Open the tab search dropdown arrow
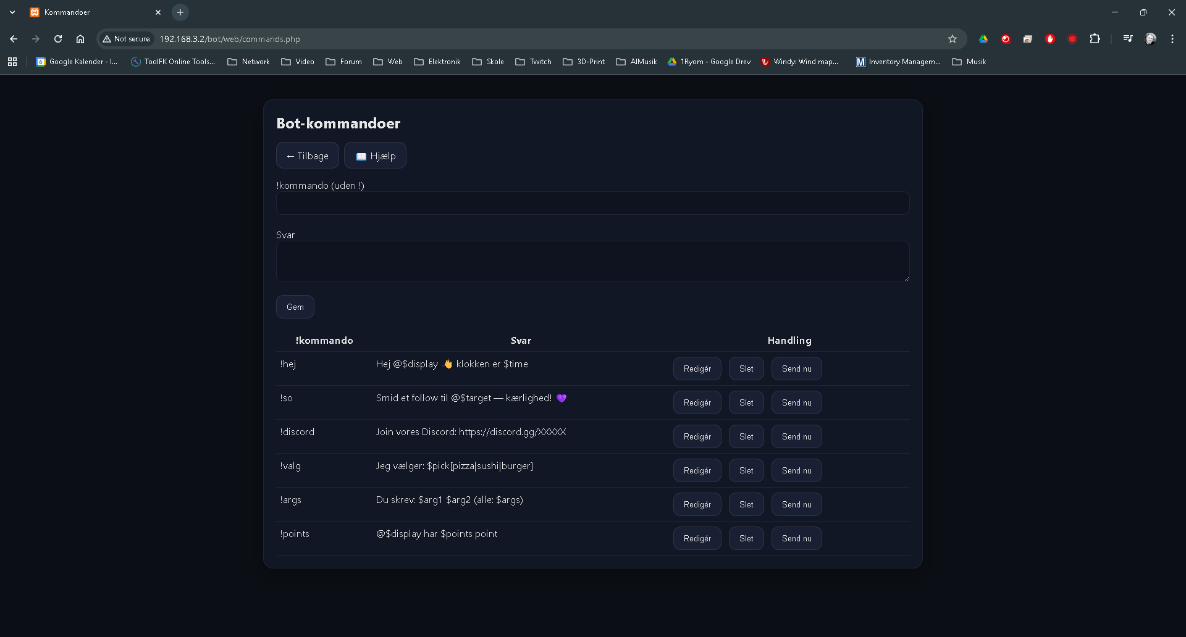The image size is (1186, 637). (x=12, y=12)
